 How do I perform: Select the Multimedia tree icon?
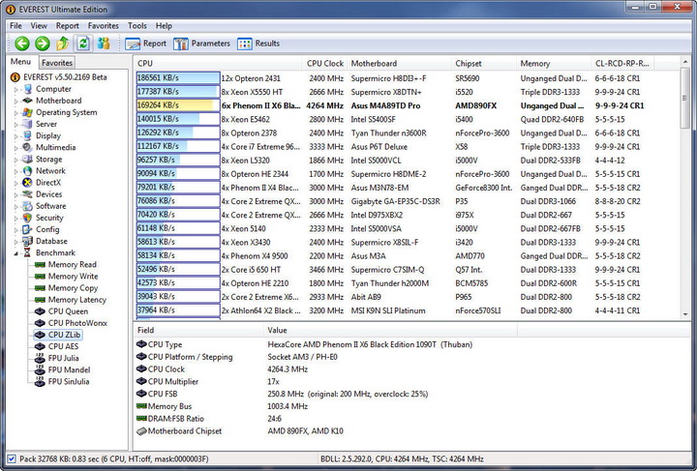[x=27, y=147]
